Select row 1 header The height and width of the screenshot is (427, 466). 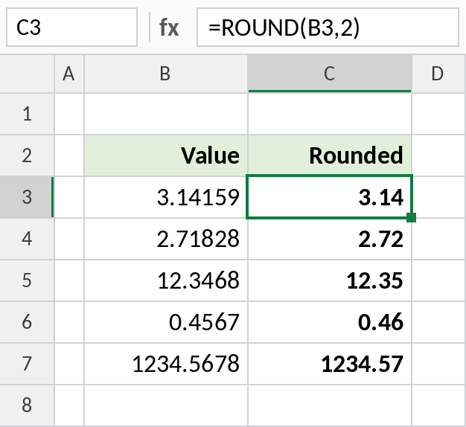(27, 114)
